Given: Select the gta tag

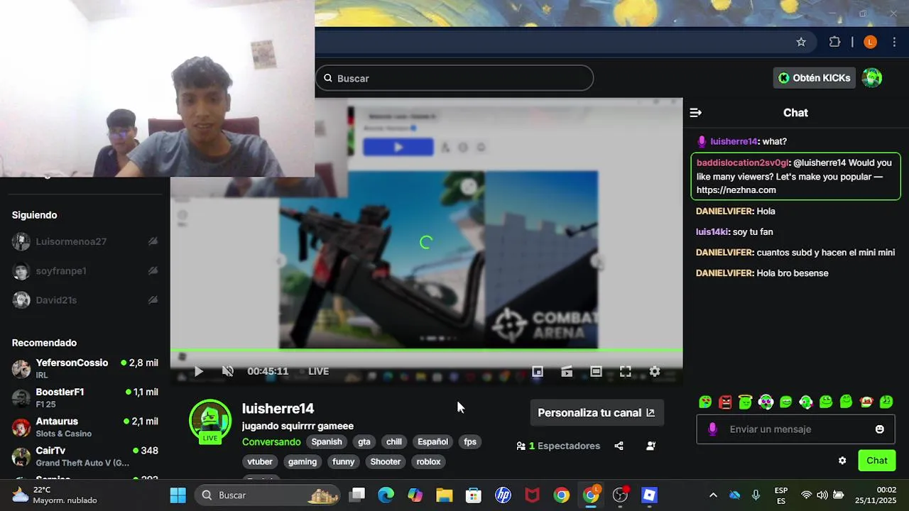Looking at the screenshot, I should click(364, 441).
